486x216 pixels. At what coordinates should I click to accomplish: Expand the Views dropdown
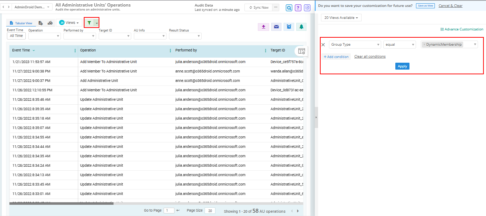(x=69, y=22)
